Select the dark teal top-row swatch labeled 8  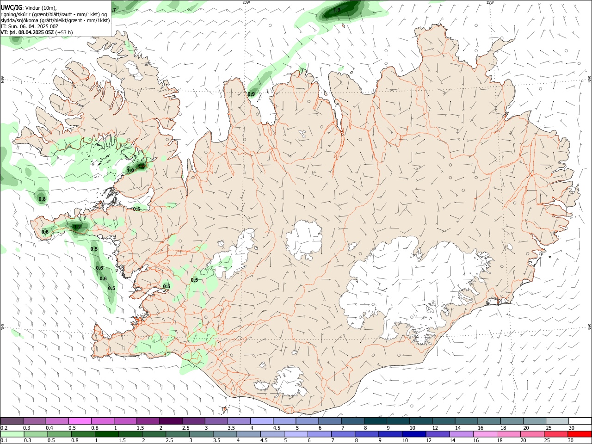pos(375,421)
